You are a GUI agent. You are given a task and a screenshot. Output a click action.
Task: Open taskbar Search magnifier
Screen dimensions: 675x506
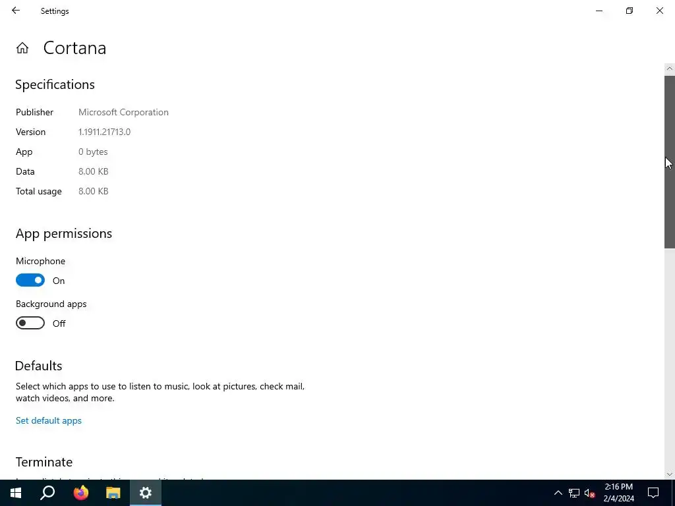47,493
